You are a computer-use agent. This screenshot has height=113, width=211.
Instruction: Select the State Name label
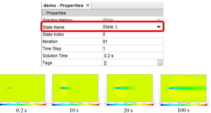pyautogui.click(x=53, y=27)
